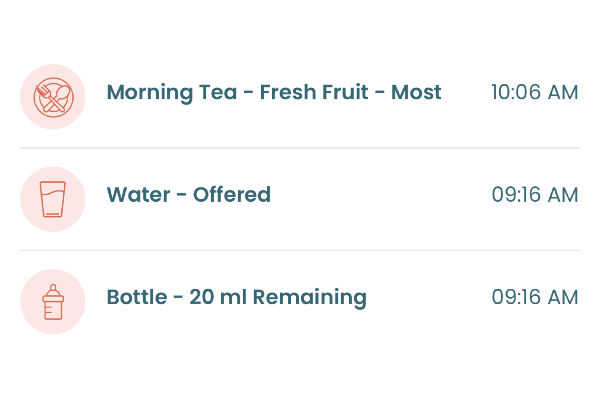Open the Morning Tea - Fresh Fruit entry

[300, 97]
